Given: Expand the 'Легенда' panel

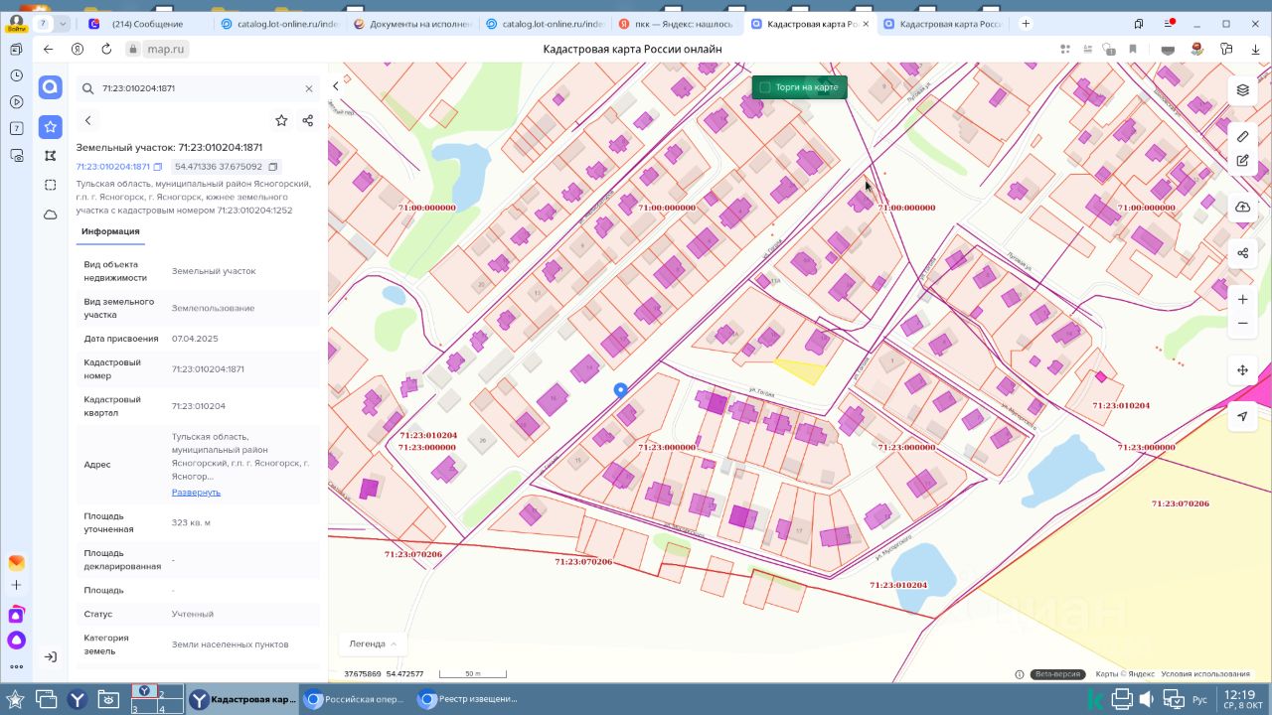Looking at the screenshot, I should pos(373,643).
